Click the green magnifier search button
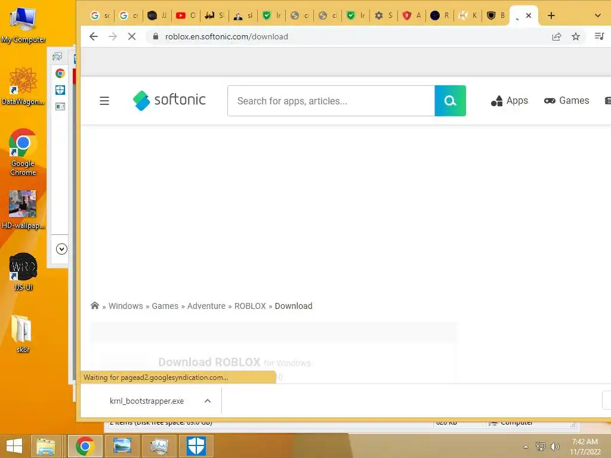 [x=450, y=101]
